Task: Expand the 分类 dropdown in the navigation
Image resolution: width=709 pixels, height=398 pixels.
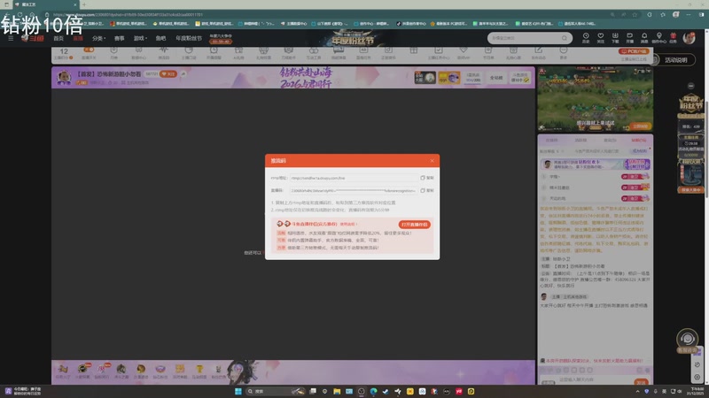Action: (98, 38)
